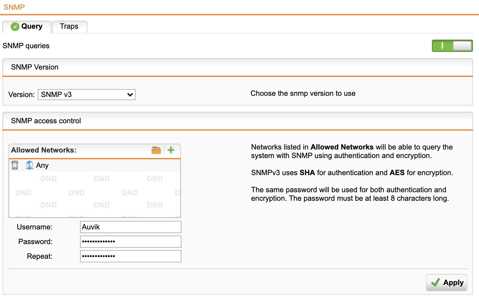Open the folder icon in Allowed Networks

[156, 150]
